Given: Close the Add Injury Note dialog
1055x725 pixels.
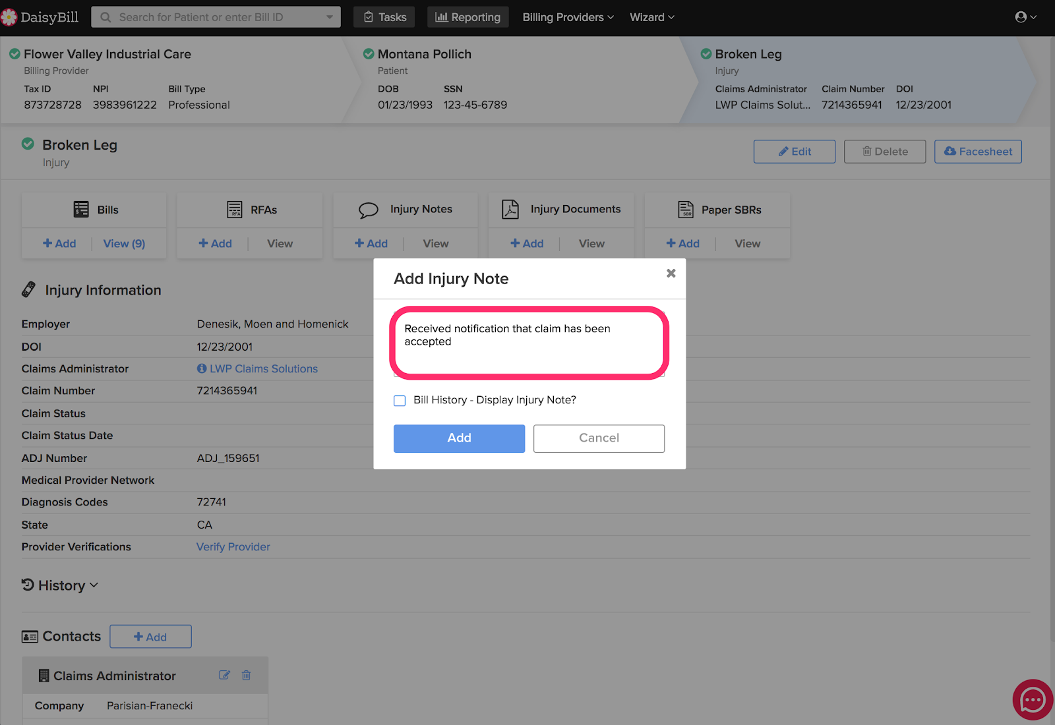Looking at the screenshot, I should tap(671, 273).
